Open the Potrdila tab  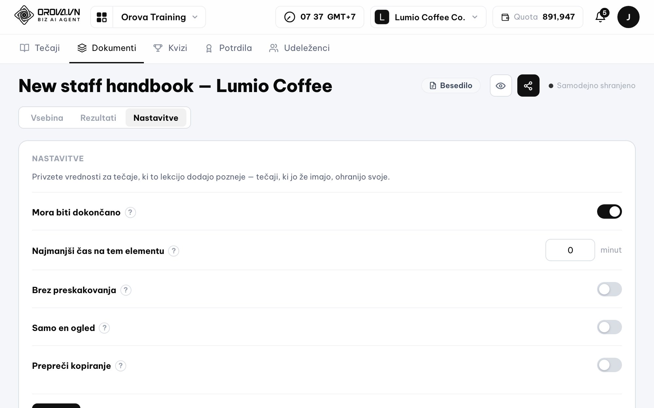[229, 48]
